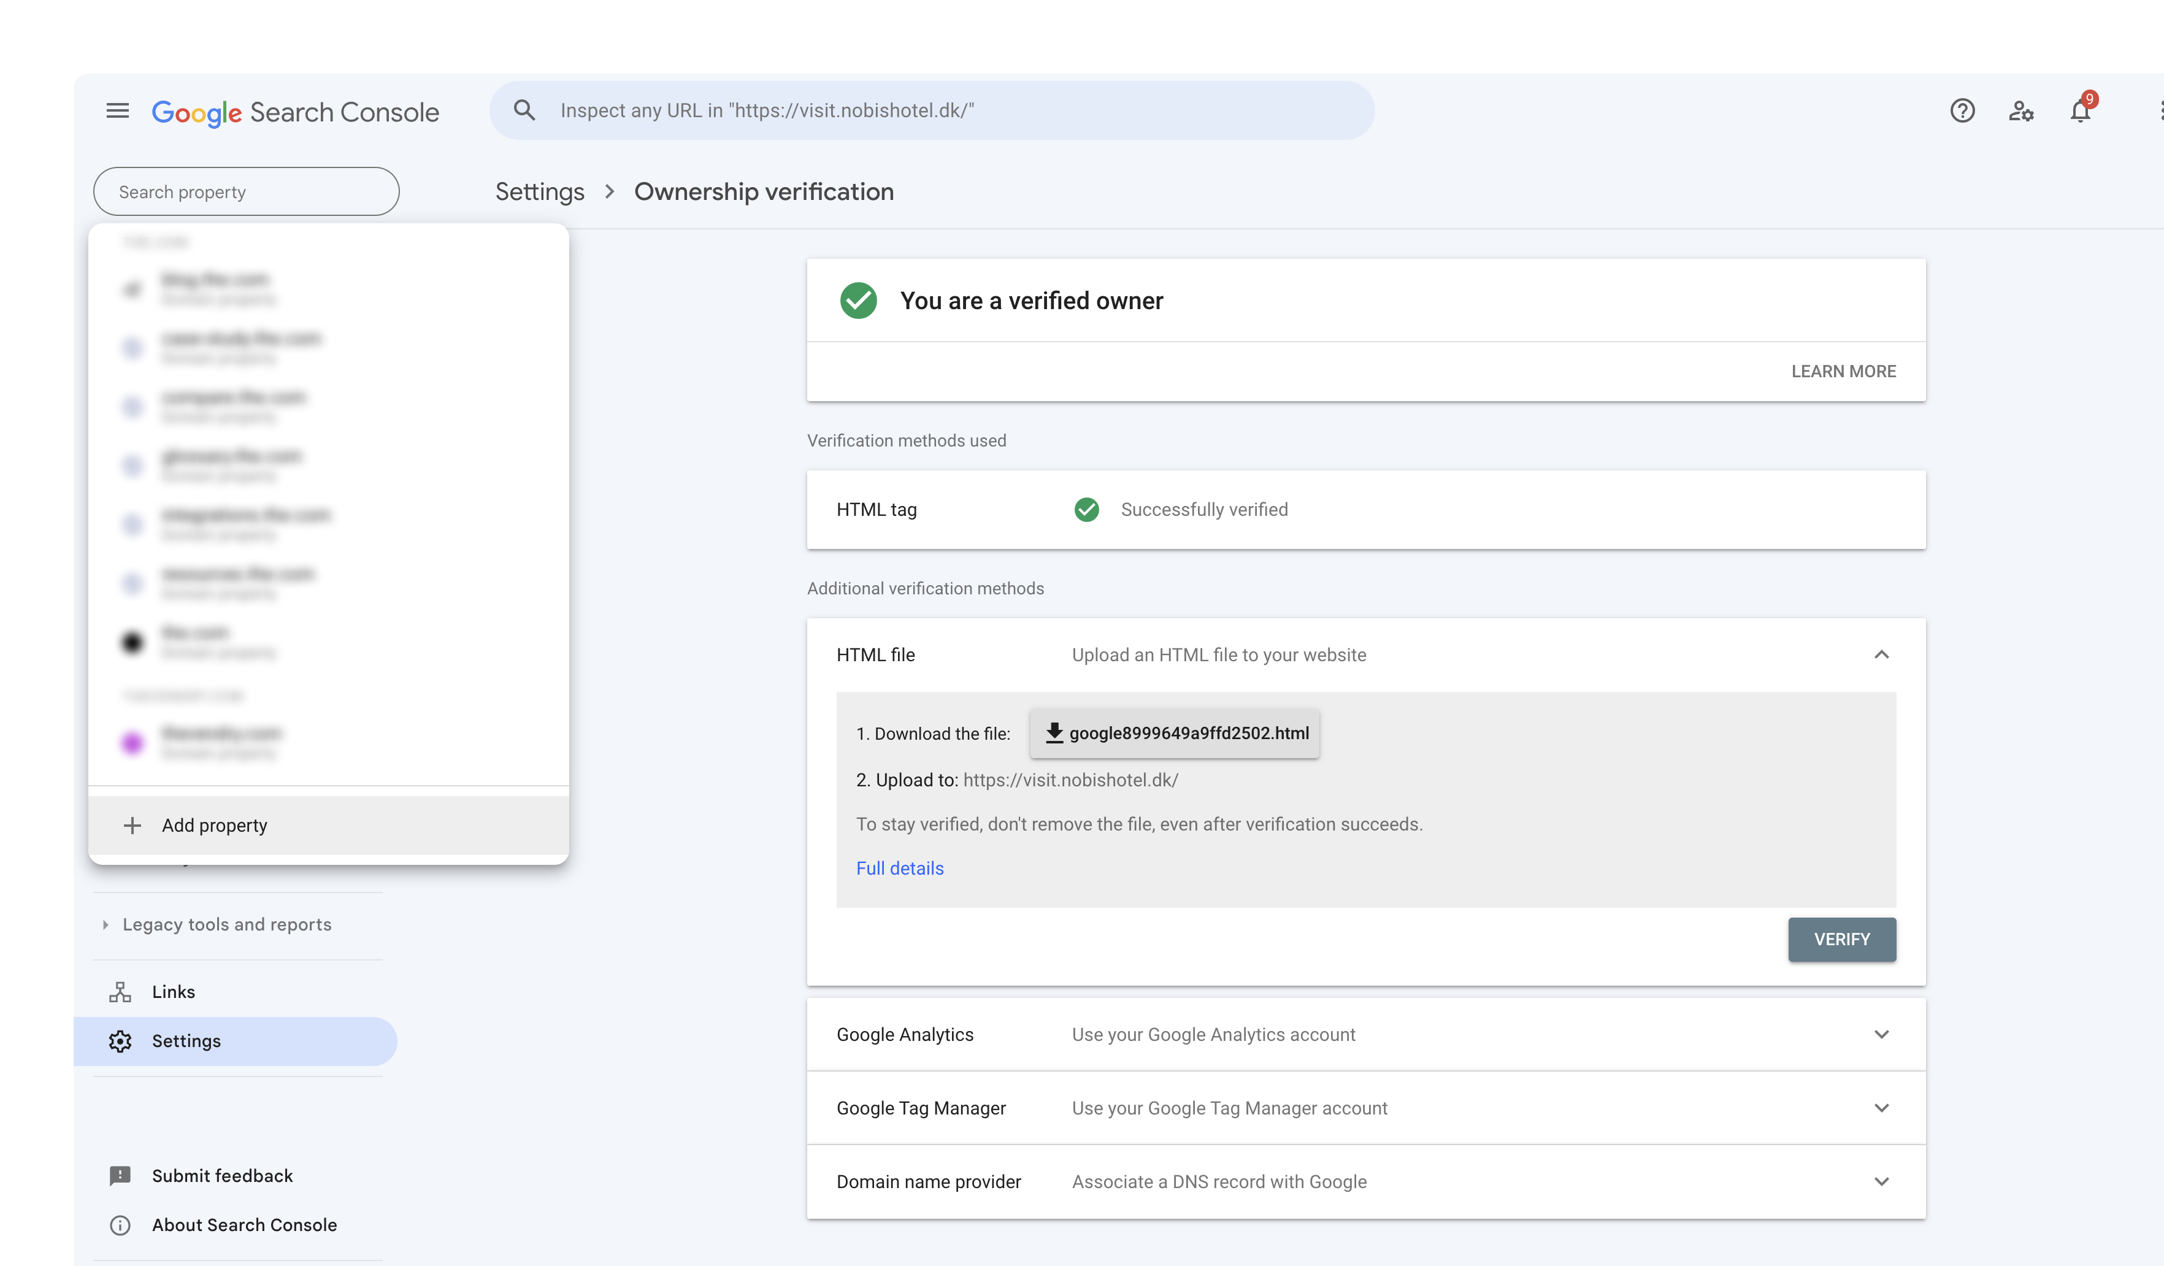The height and width of the screenshot is (1266, 2164).
Task: Open the Help question mark icon
Action: 1962,111
